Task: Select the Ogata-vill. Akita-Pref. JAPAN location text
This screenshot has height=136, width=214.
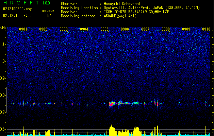Action: coord(152,8)
